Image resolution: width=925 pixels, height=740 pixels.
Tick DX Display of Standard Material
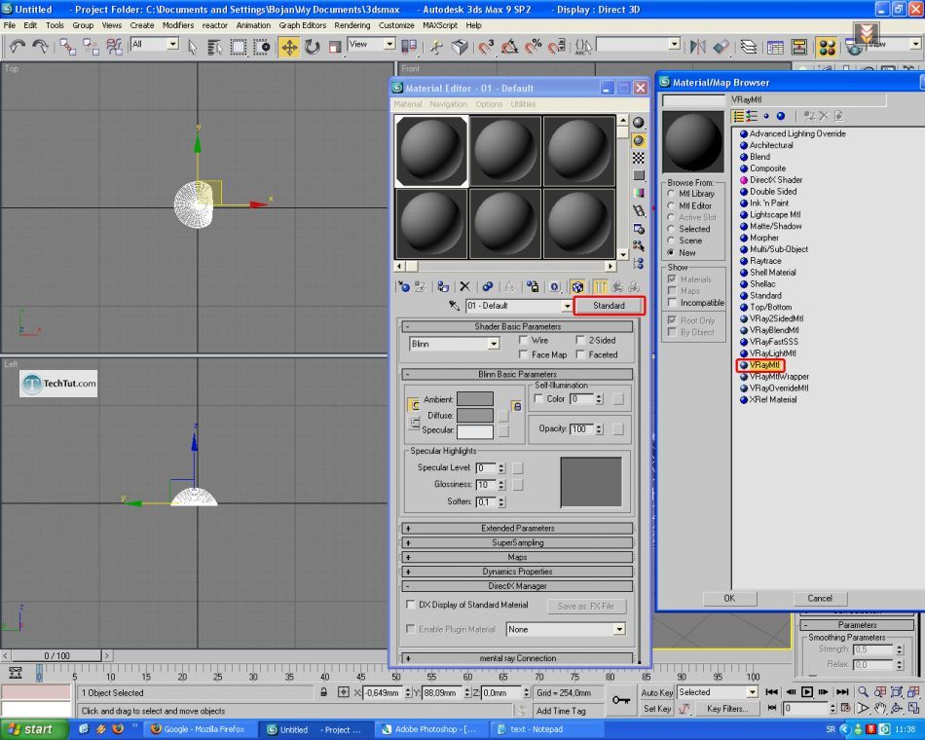coord(411,605)
